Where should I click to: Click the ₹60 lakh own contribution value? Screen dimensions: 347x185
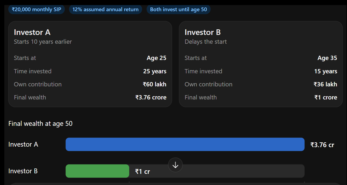tap(155, 85)
